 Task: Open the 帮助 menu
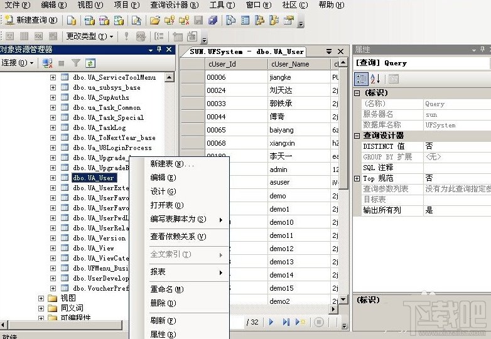[x=332, y=5]
